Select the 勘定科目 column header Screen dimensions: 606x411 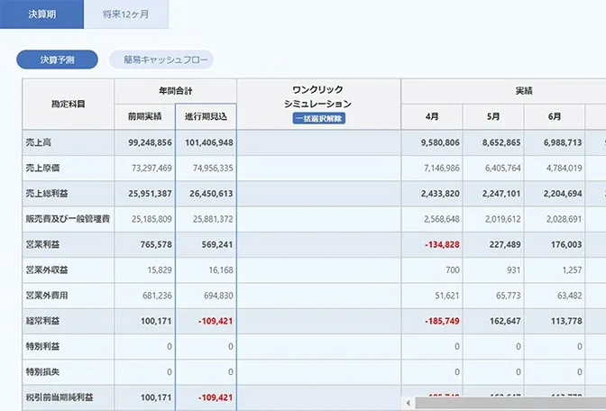point(68,104)
